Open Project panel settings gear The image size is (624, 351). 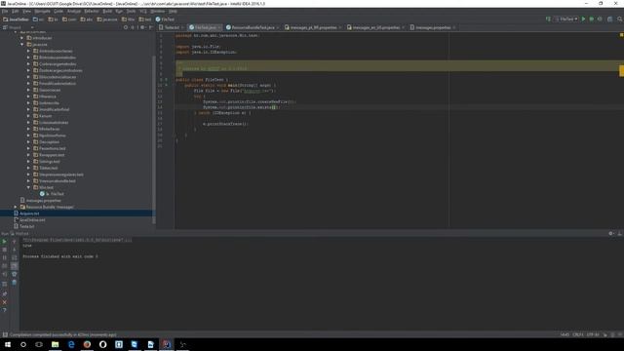[x=142, y=27]
